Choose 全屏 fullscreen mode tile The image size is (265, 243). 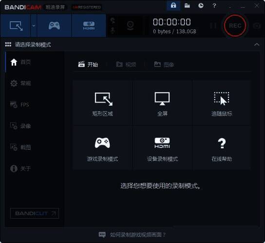[x=162, y=103]
